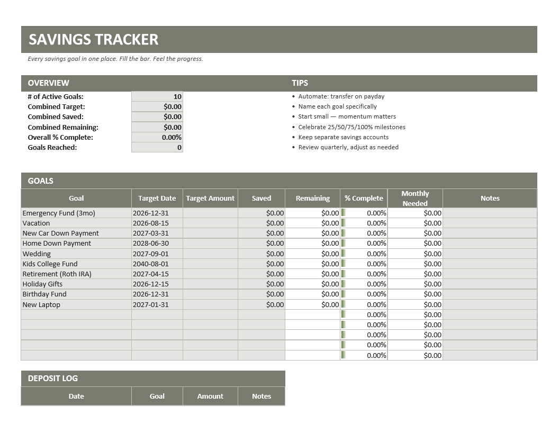559x432 pixels.
Task: Click the tip 'Celebrate 25/50/75/100% milestones'
Action: (351, 127)
